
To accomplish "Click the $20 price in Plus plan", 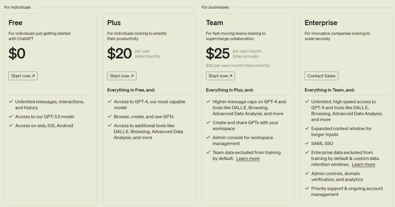I will (x=119, y=54).
